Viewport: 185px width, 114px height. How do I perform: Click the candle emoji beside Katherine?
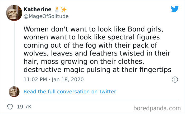click(x=57, y=9)
